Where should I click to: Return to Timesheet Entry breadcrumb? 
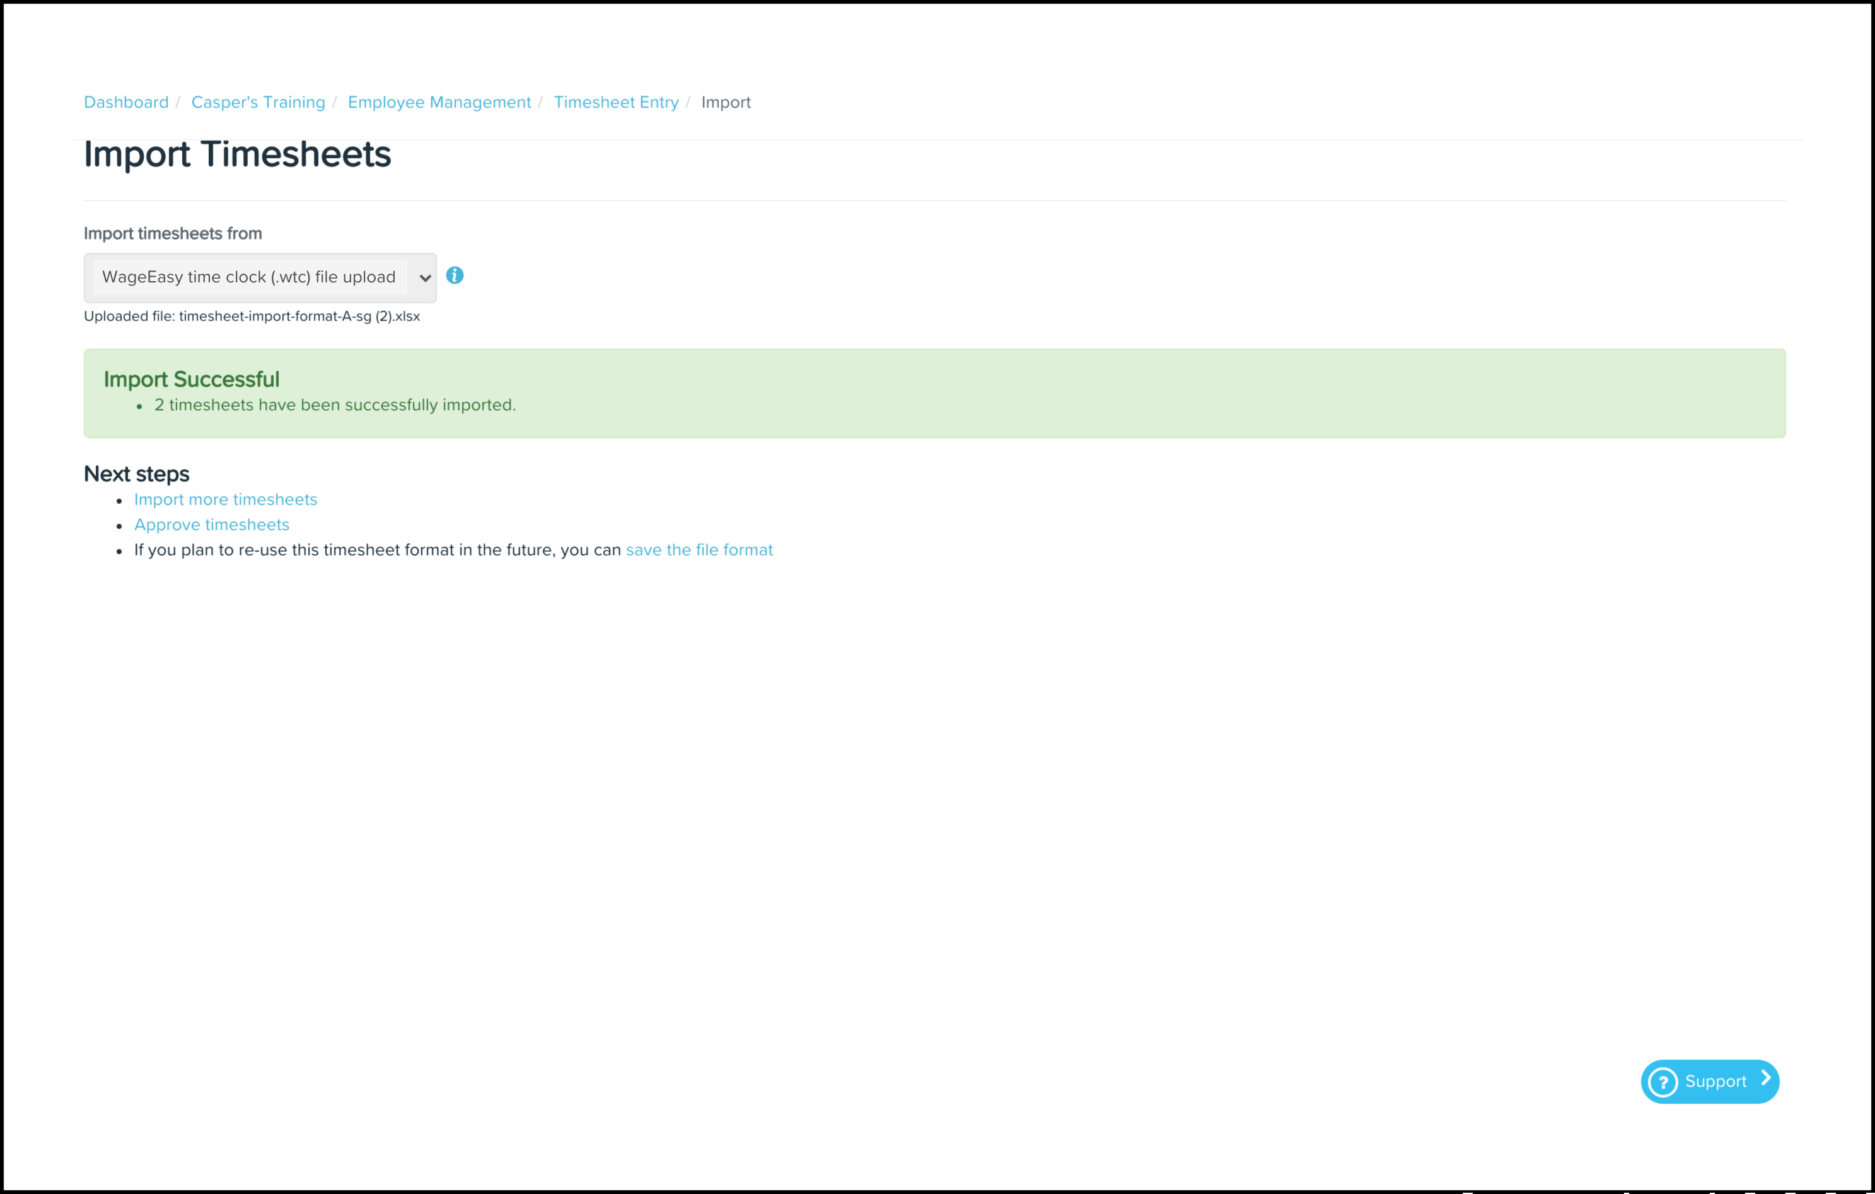coord(616,103)
